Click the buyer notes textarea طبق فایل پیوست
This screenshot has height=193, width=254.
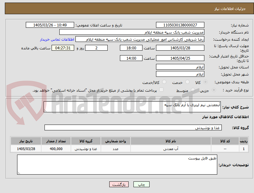[117, 165]
